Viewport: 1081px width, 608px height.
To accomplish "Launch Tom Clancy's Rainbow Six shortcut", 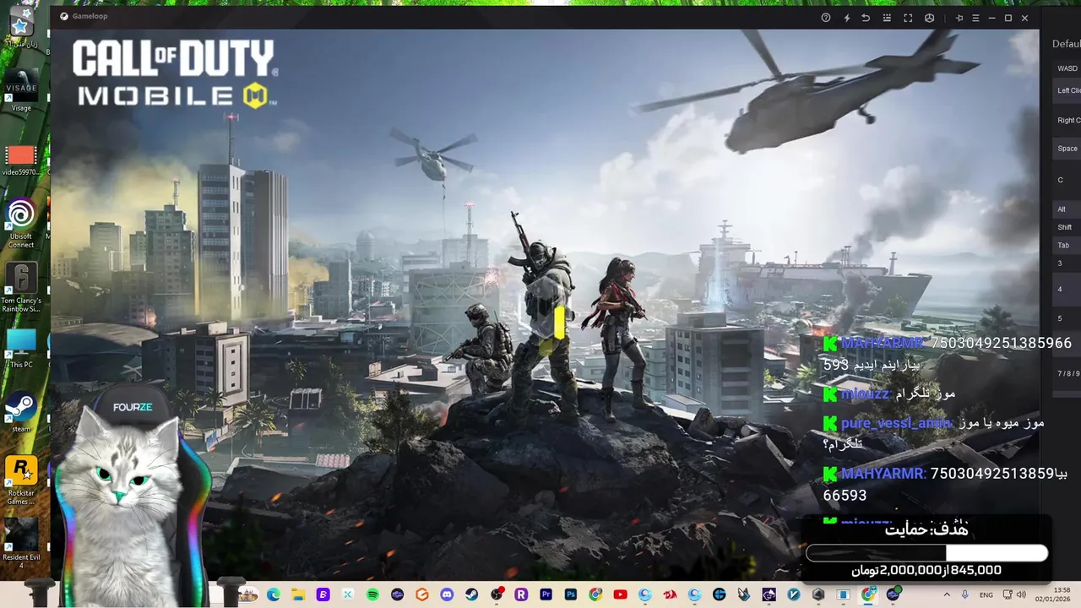I will 21,287.
